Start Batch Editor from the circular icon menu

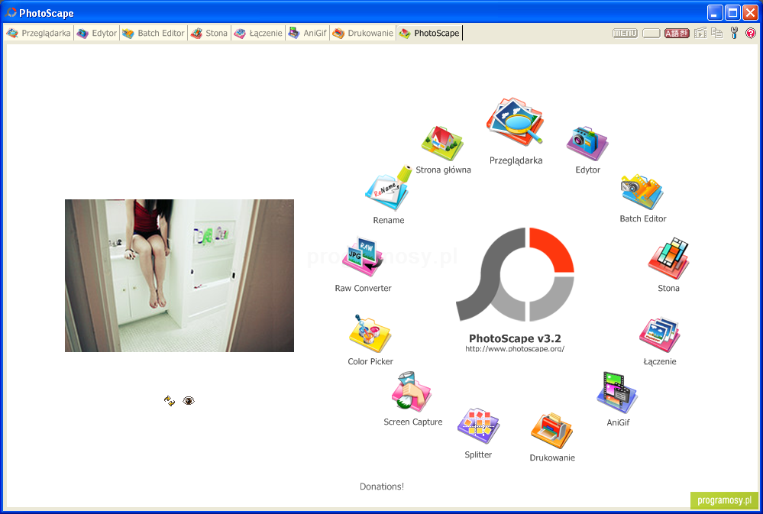click(x=642, y=192)
